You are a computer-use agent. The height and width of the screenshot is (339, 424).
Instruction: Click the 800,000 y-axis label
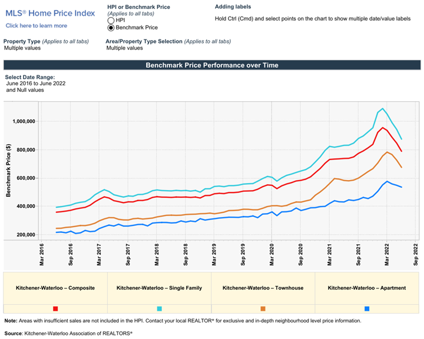(x=26, y=149)
